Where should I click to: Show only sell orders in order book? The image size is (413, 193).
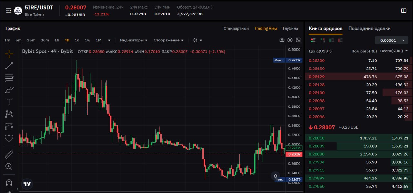[340, 40]
